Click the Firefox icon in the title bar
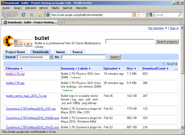Screen dimensions: 185x135 click(3, 3)
